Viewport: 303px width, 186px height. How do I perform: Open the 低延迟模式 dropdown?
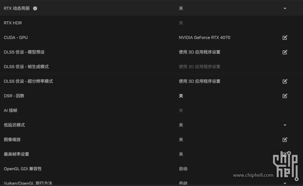(285, 125)
